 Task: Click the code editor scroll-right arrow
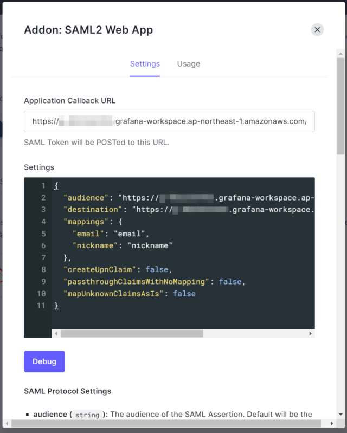310,334
